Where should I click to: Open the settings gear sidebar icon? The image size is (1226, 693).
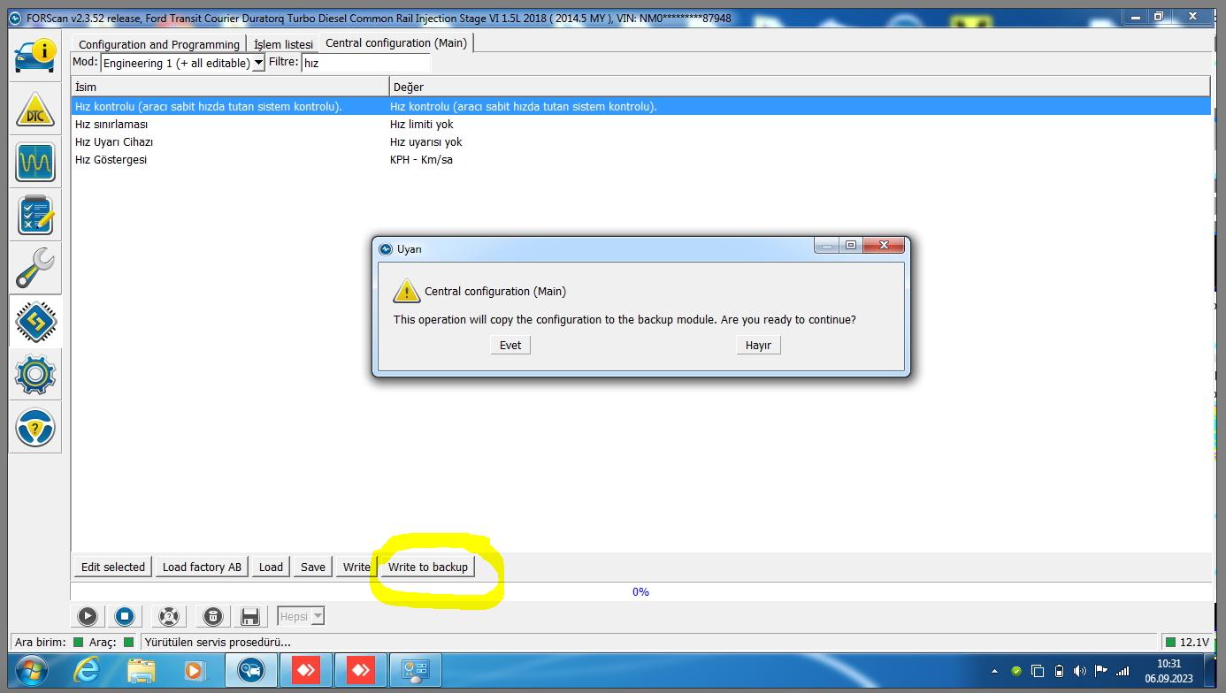click(35, 375)
